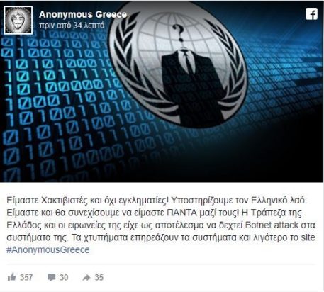Open the Anonymous Greece page name
This screenshot has width=324, height=292.
[x=83, y=14]
